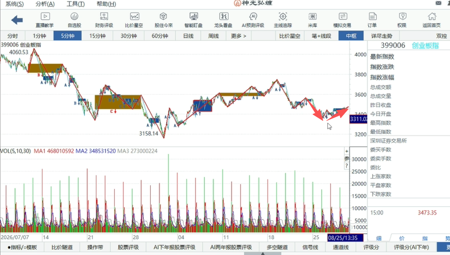This screenshot has width=450, height=255.
Task: Open 权限 permissions icon
Action: [402, 20]
